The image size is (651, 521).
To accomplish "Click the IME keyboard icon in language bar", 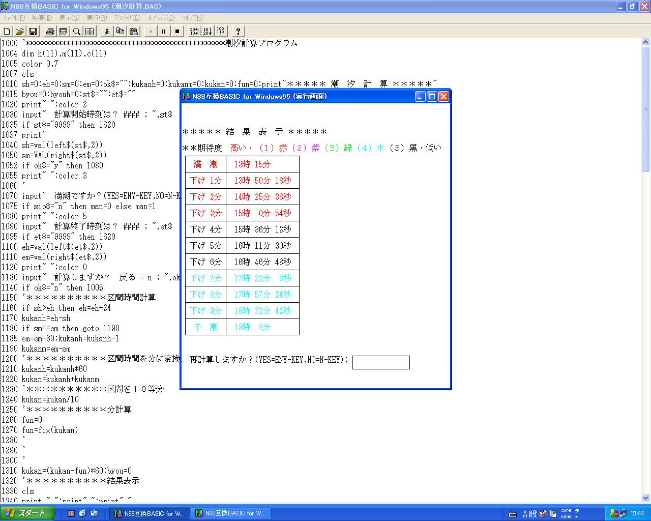I will pyautogui.click(x=513, y=514).
